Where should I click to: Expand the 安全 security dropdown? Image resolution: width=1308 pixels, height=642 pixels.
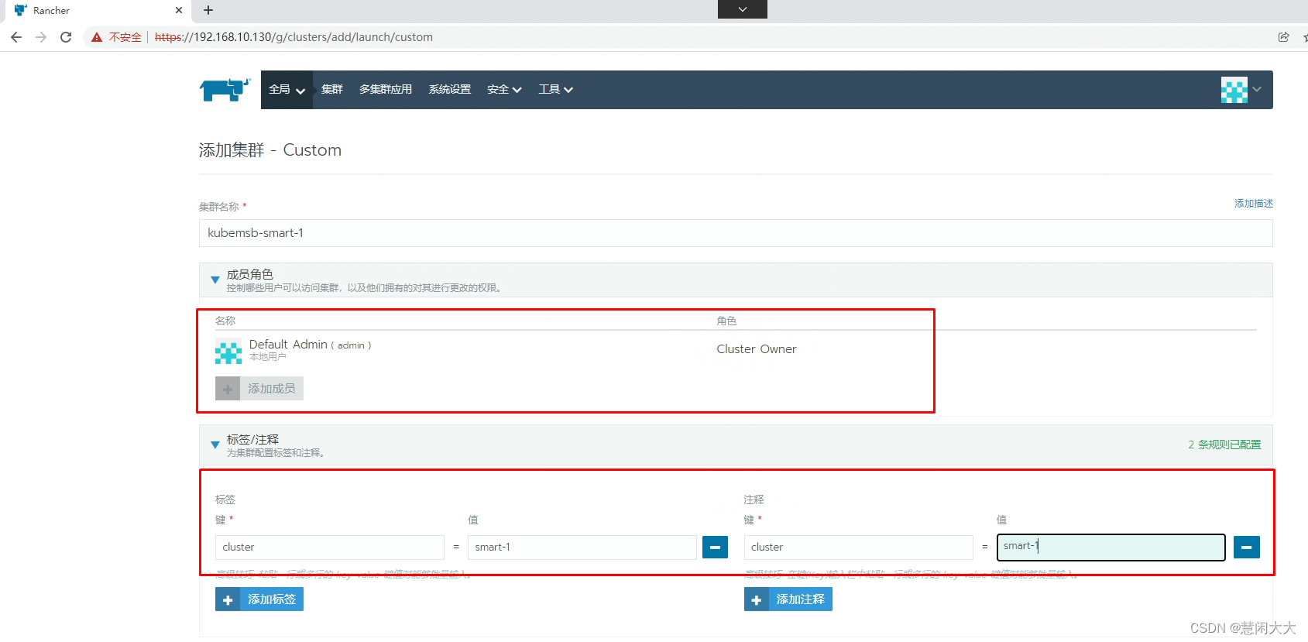[x=504, y=90]
